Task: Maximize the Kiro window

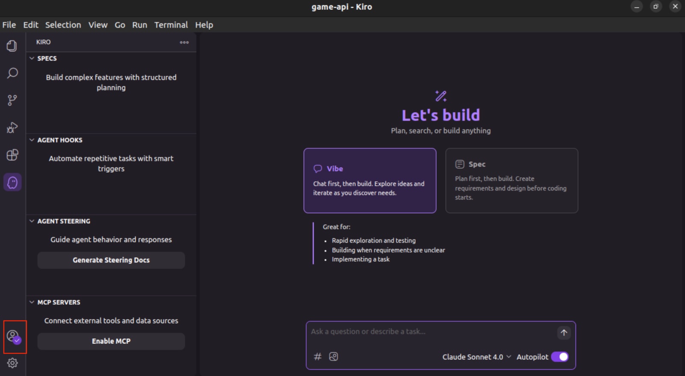Action: coord(656,6)
